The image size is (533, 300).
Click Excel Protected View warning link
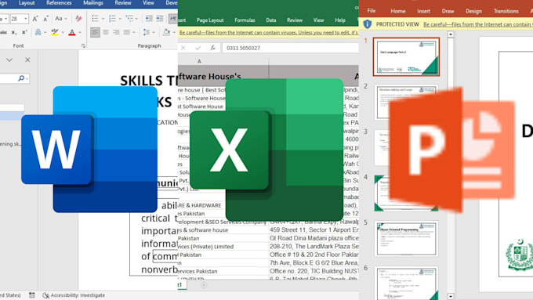pos(269,33)
